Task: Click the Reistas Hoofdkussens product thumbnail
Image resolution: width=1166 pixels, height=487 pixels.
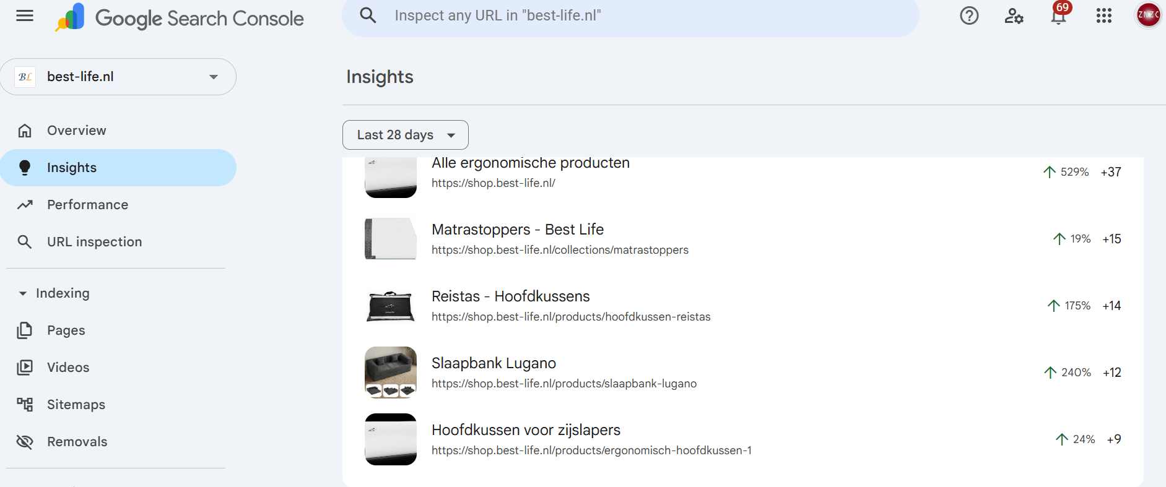Action: [x=390, y=306]
